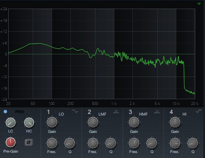Click band 1 LO Q knob
Image resolution: width=205 pixels, height=158 pixels.
70,143
